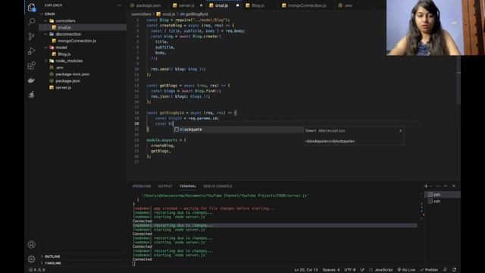Click the notifications bell in status bar
The height and width of the screenshot is (273, 485).
[454, 270]
